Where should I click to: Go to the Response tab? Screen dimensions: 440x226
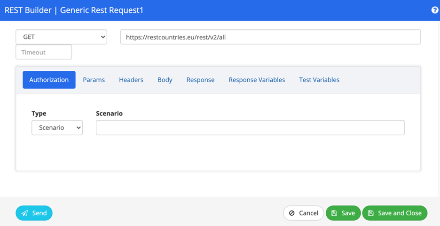200,80
